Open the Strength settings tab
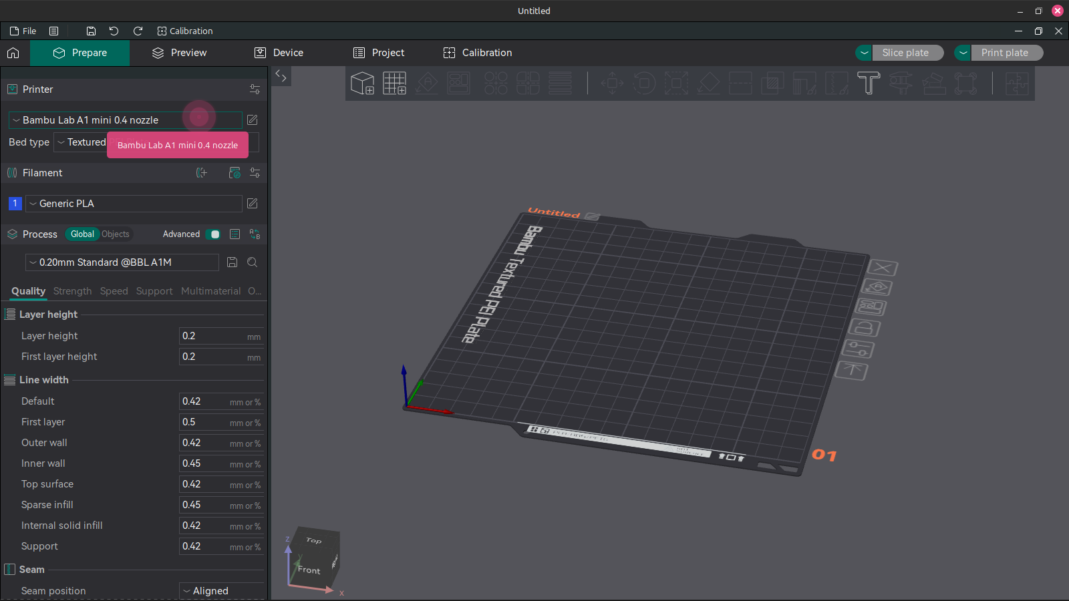1069x601 pixels. click(72, 291)
